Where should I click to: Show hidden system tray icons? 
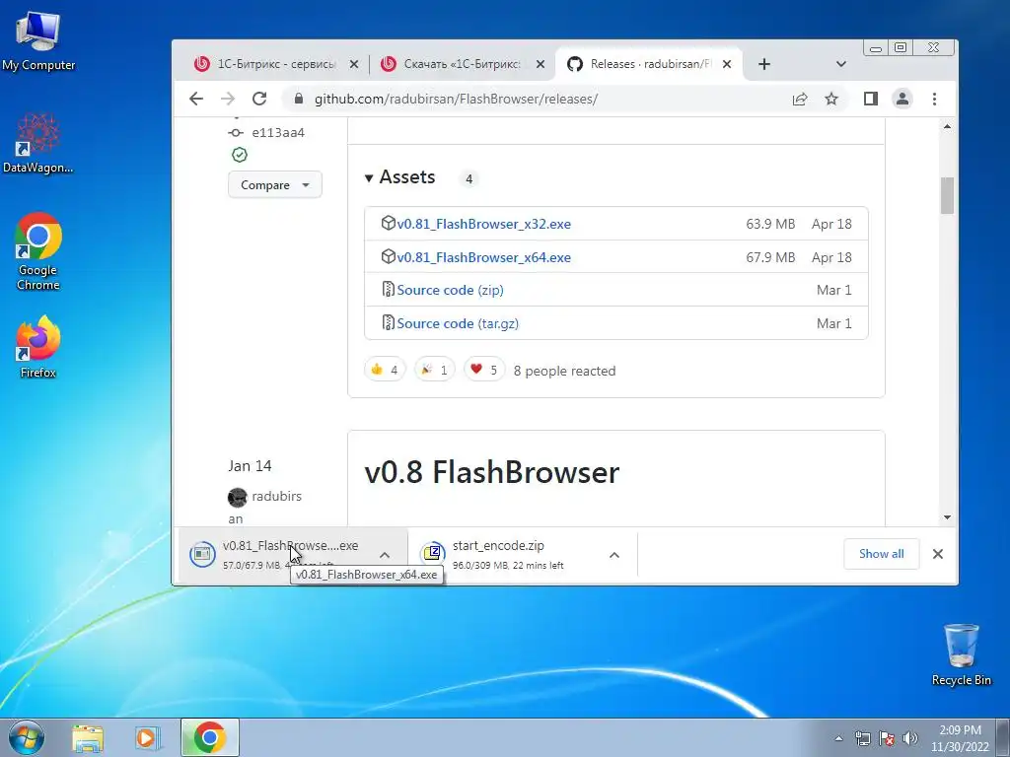tap(838, 738)
